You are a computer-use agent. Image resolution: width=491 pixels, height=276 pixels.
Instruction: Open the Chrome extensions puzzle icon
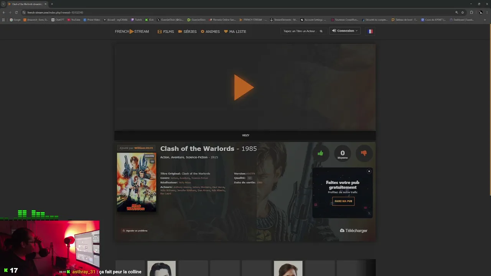click(x=471, y=12)
